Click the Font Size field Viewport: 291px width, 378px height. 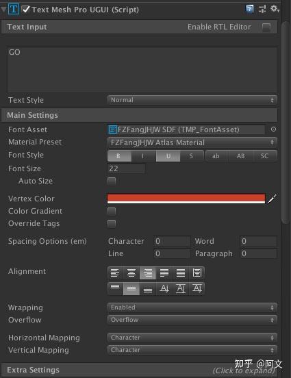click(x=127, y=168)
